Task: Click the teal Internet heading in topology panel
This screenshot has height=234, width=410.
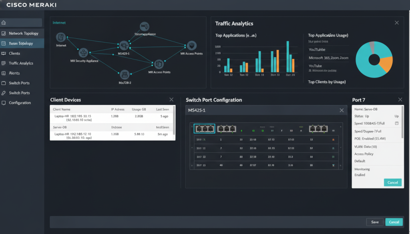Action: pyautogui.click(x=59, y=23)
